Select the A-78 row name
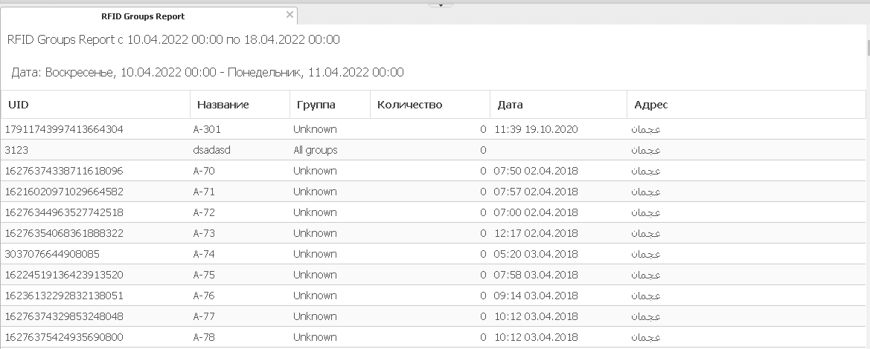Viewport: 870px width, 349px height. 203,337
